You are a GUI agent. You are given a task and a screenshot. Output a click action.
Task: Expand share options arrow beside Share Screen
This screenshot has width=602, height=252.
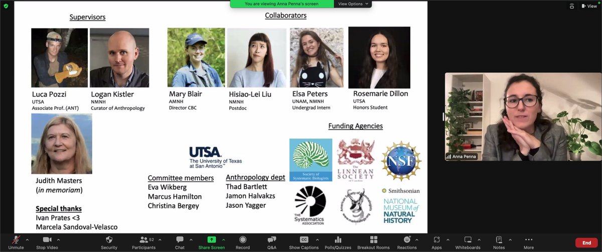[224, 239]
